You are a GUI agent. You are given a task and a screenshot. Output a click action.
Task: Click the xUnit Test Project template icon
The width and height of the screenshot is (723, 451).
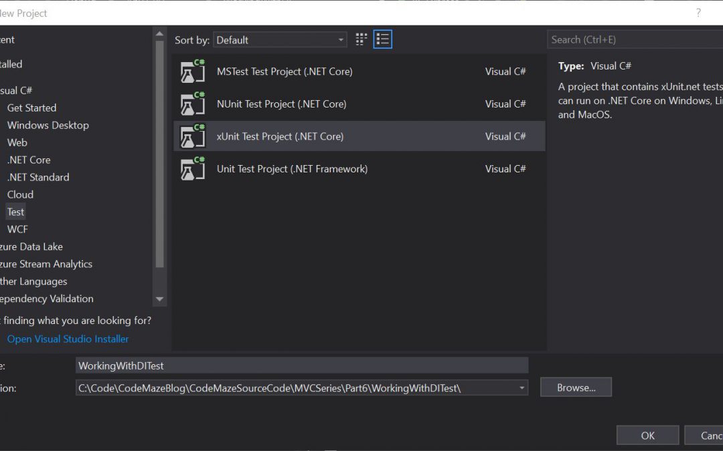[192, 136]
